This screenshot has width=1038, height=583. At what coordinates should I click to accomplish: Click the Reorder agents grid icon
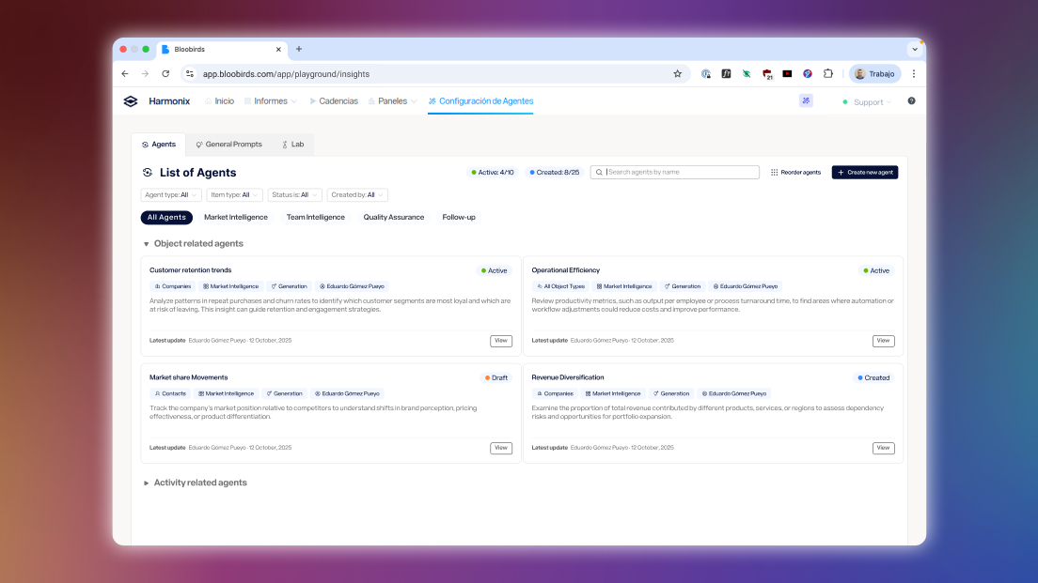[x=774, y=173]
